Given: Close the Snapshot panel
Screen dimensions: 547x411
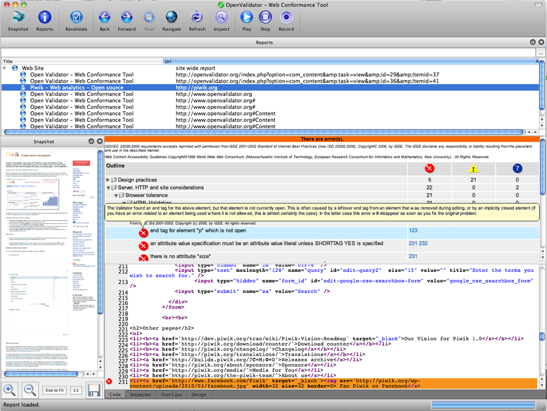Looking at the screenshot, I should coord(99,141).
